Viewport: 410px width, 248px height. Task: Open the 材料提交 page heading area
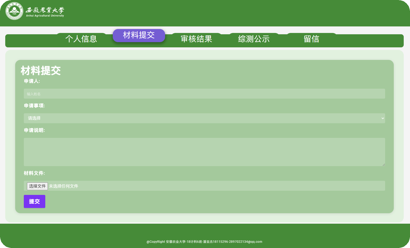pos(41,71)
